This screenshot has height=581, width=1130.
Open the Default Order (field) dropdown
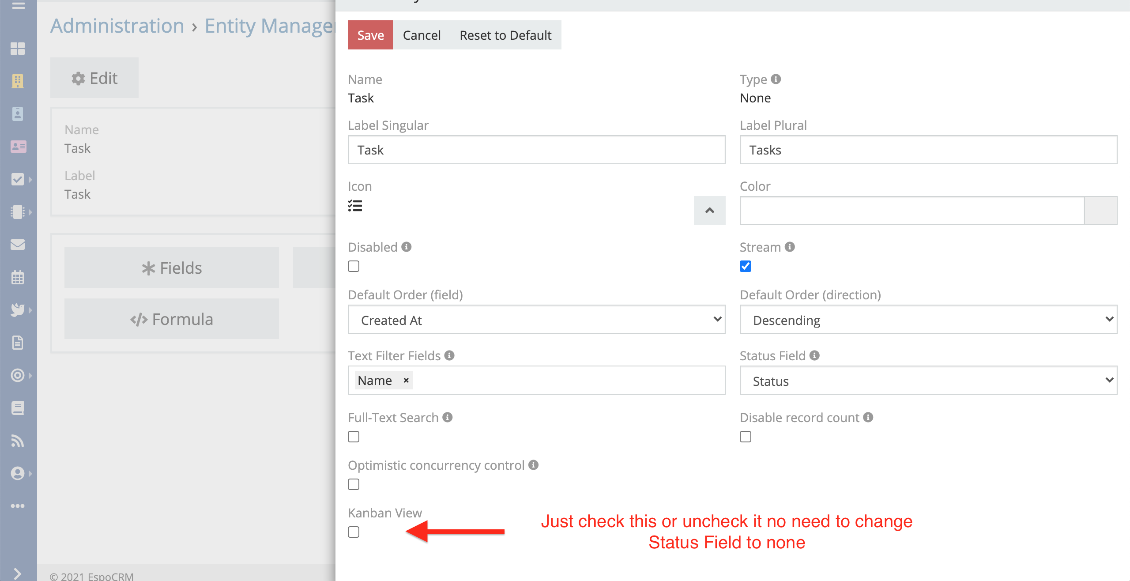point(536,320)
